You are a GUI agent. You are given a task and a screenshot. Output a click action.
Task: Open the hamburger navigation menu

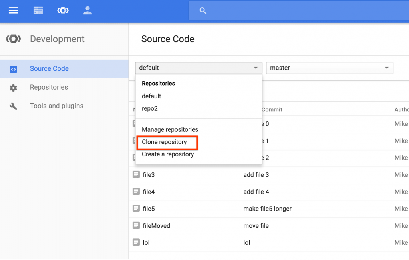click(14, 11)
